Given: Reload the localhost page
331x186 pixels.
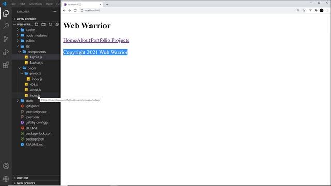Looking at the screenshot, I should point(75,10).
